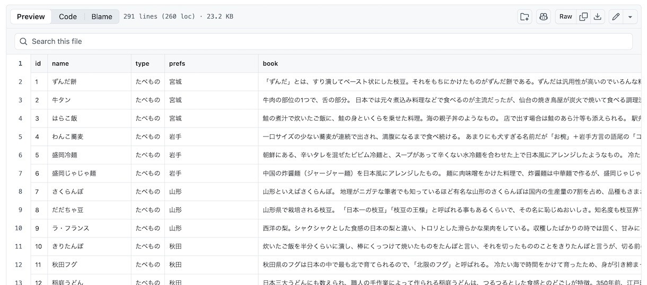Viewport: 647px width, 285px height.
Task: Open the Raw file view
Action: 566,16
